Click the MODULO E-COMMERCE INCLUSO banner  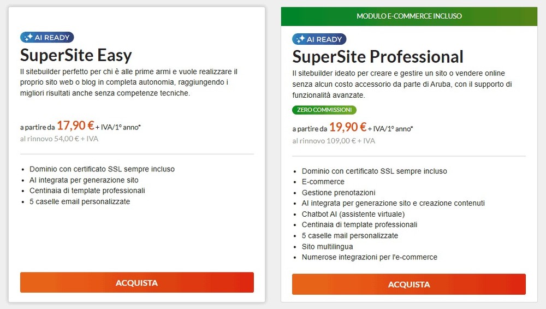(409, 16)
